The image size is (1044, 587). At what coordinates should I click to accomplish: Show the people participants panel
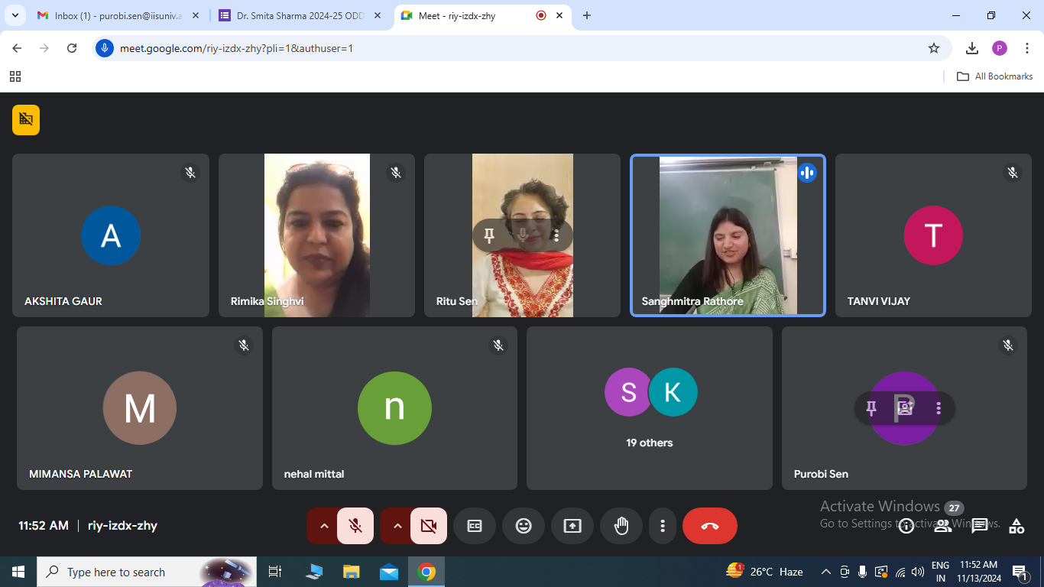click(943, 526)
